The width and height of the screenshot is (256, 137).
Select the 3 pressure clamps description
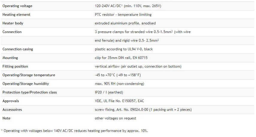(143, 32)
